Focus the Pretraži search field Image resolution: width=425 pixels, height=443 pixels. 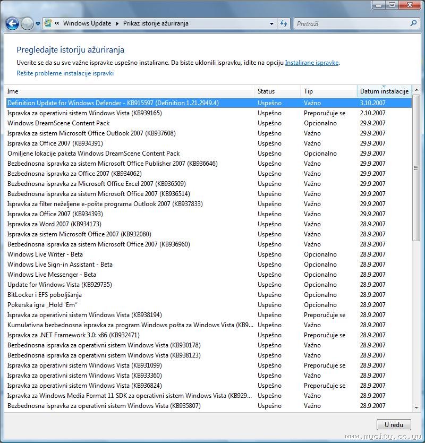[352, 24]
